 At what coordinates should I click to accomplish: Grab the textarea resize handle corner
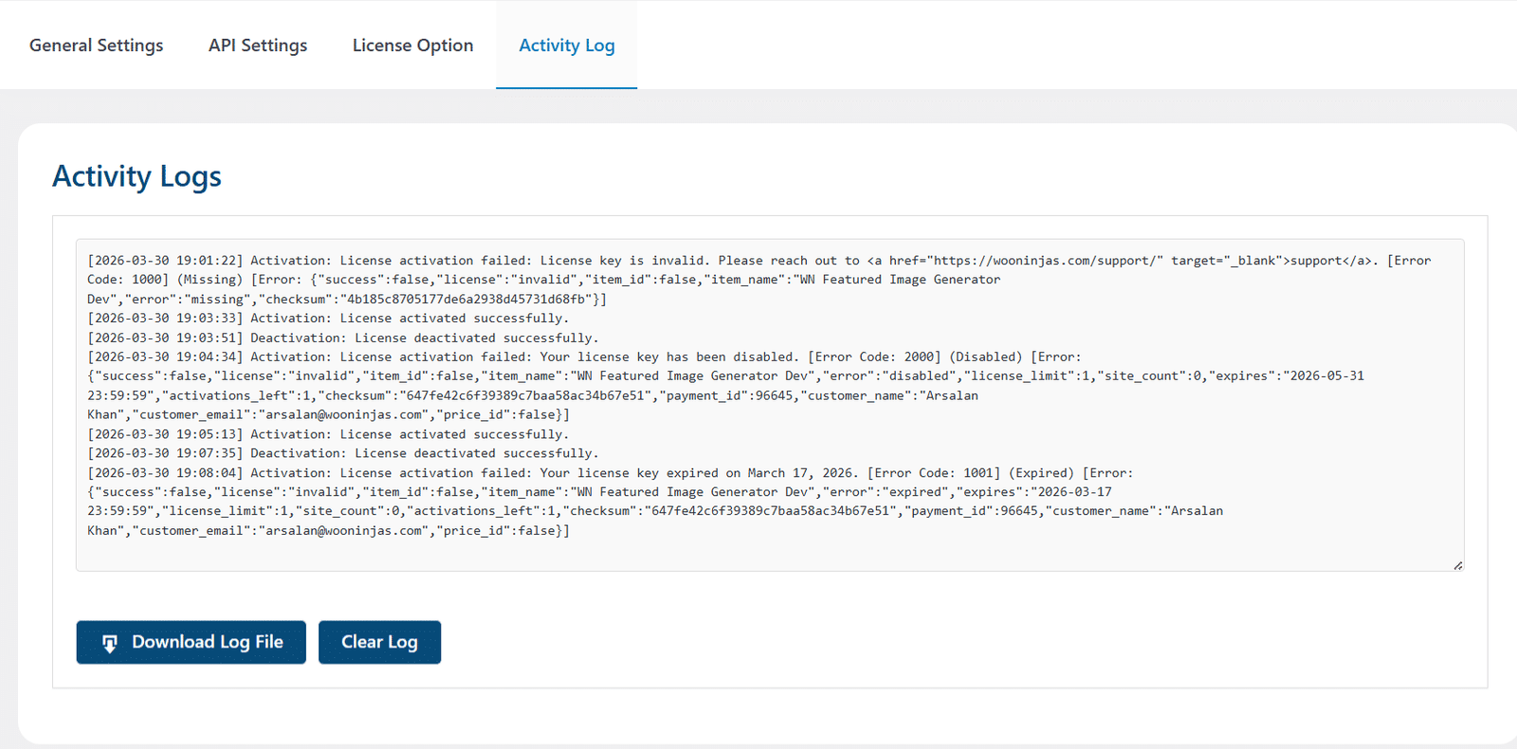click(1457, 565)
